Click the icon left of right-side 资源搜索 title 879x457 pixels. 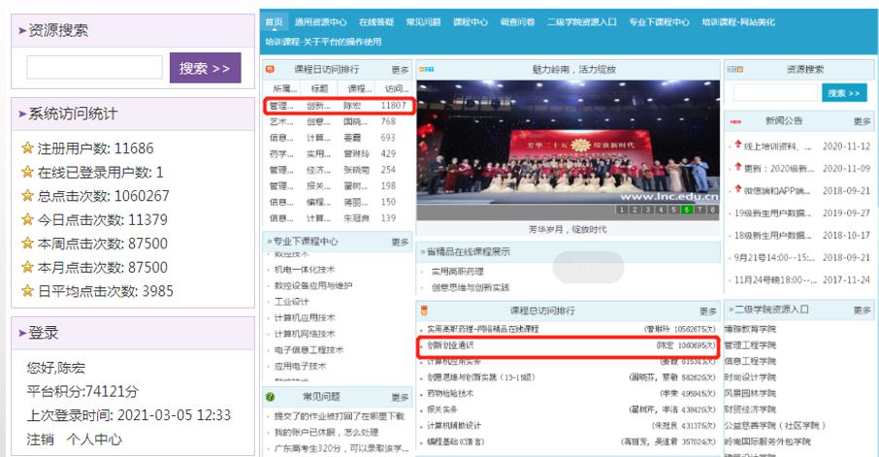[735, 70]
